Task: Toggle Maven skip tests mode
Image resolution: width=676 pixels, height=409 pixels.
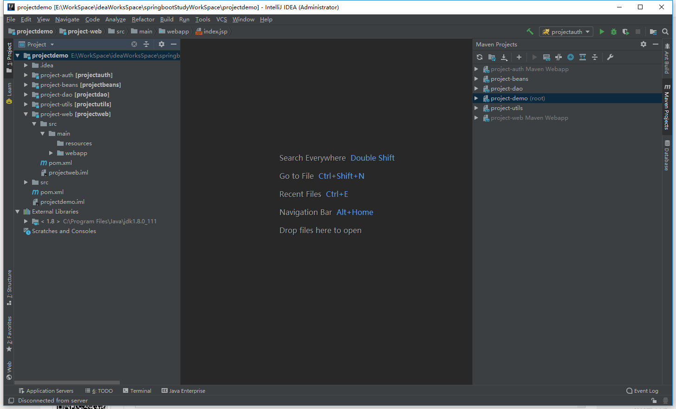Action: [x=571, y=57]
